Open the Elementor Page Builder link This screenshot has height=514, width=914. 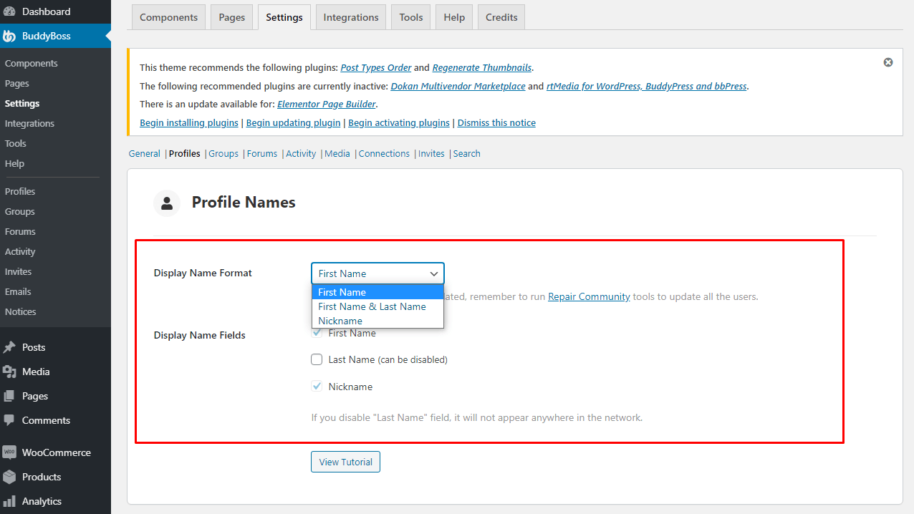coord(327,104)
